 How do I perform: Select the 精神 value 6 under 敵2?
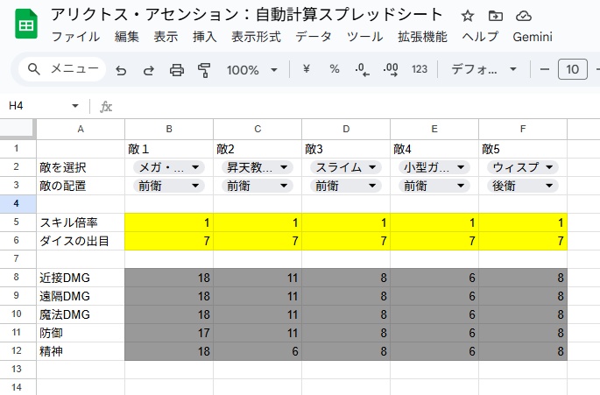point(258,351)
